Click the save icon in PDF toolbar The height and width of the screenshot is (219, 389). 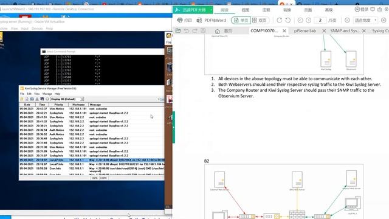click(x=203, y=30)
